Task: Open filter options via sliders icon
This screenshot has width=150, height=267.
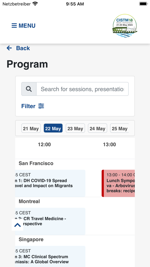Action: coord(41,106)
